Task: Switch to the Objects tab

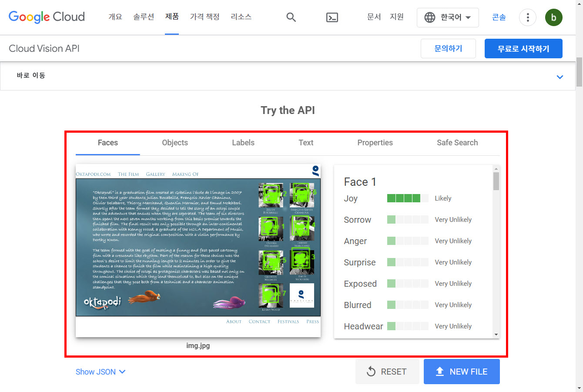Action: (175, 143)
